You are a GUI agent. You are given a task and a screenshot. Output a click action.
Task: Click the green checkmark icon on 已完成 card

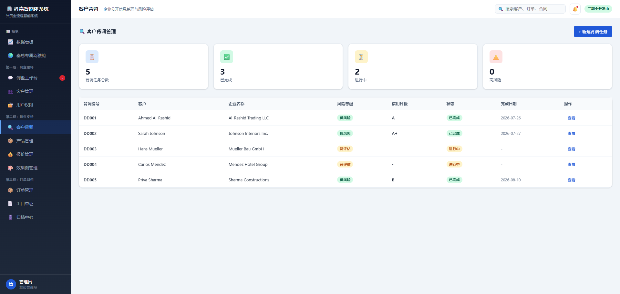click(x=227, y=57)
